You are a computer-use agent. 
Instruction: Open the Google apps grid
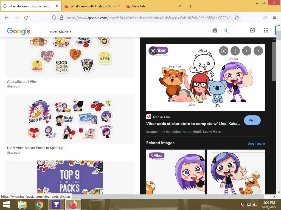click(x=266, y=30)
